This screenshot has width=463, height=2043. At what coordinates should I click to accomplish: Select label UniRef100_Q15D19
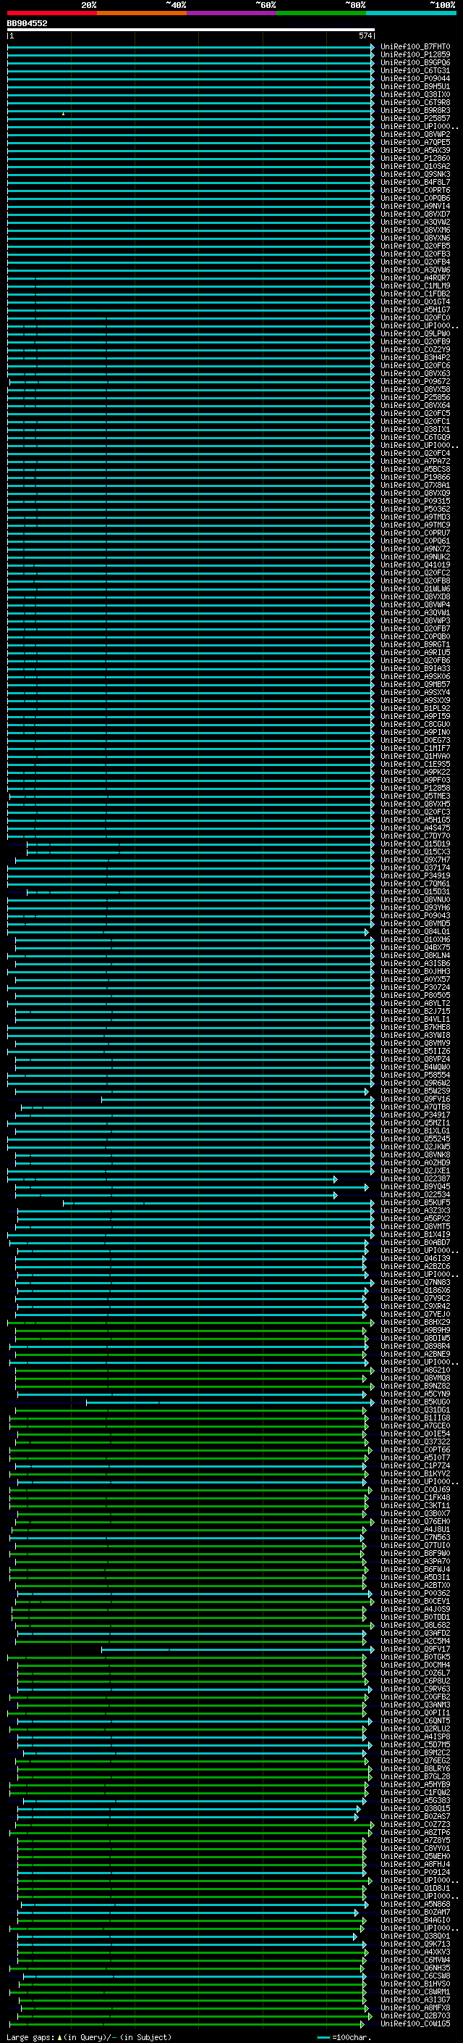click(x=415, y=844)
